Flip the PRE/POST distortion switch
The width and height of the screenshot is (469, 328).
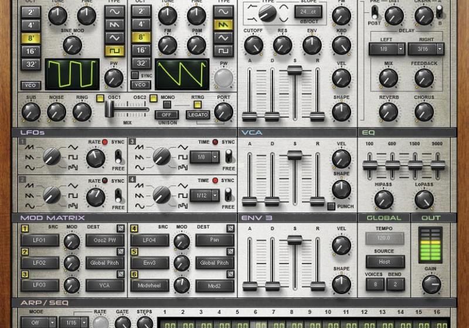[374, 12]
